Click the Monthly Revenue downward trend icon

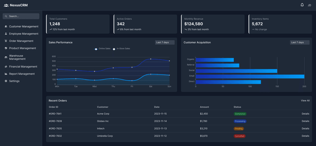click(x=186, y=30)
